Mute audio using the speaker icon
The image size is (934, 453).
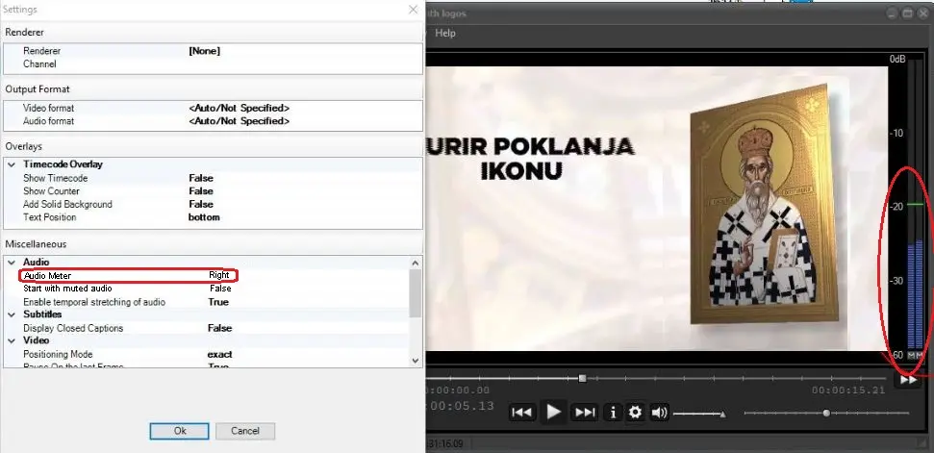tap(659, 412)
